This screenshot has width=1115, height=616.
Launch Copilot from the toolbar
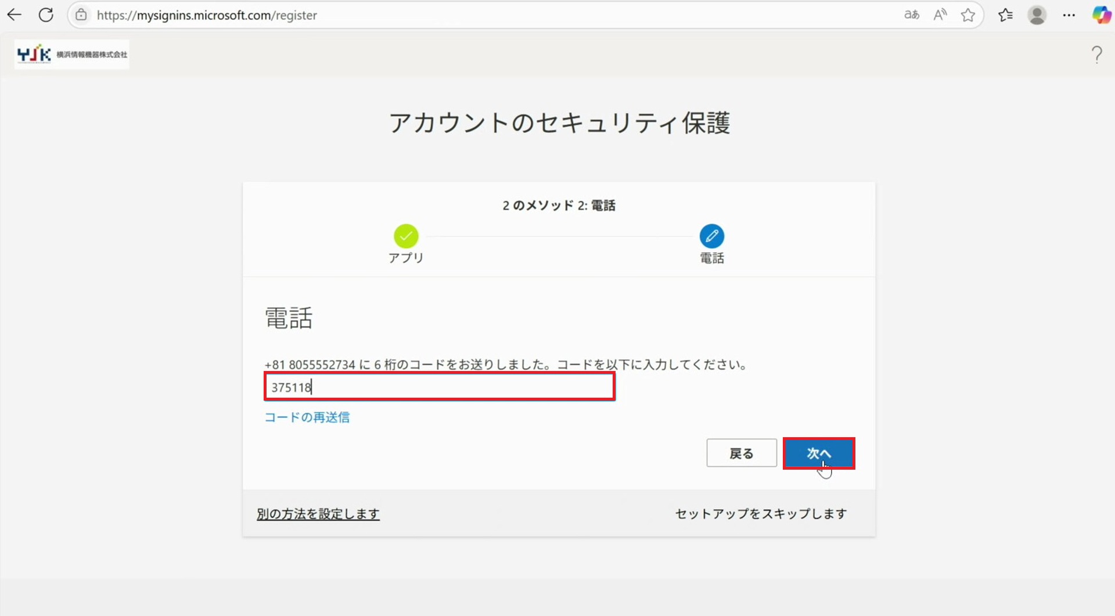coord(1101,15)
